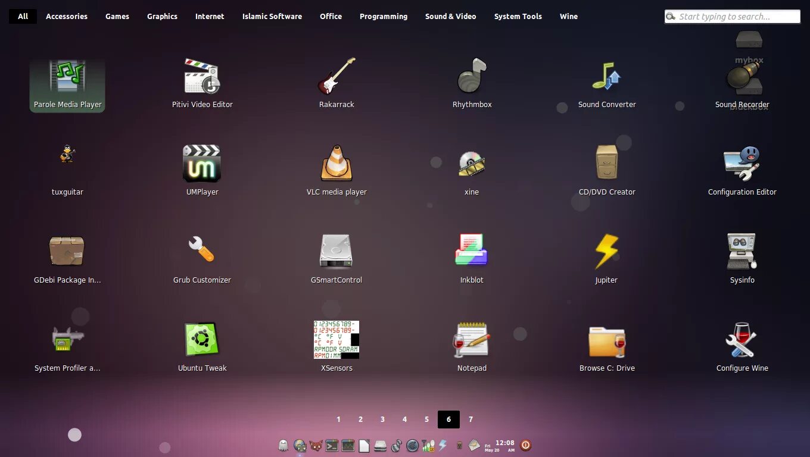Launch XSensors
Screen dimensions: 810x457
[x=337, y=348]
